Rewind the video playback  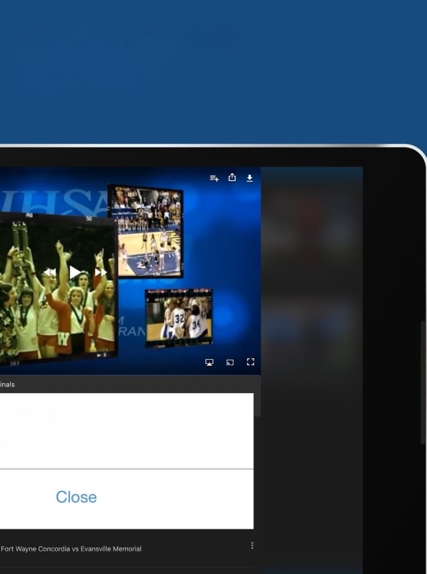(50, 272)
